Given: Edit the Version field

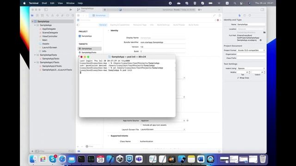Looking at the screenshot, I should click(x=163, y=47).
